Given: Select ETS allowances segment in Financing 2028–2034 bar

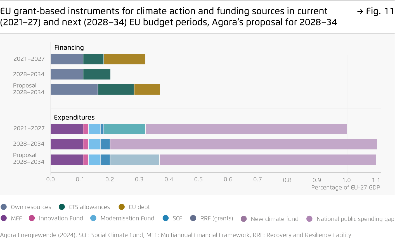Looking at the screenshot, I should click(97, 74).
